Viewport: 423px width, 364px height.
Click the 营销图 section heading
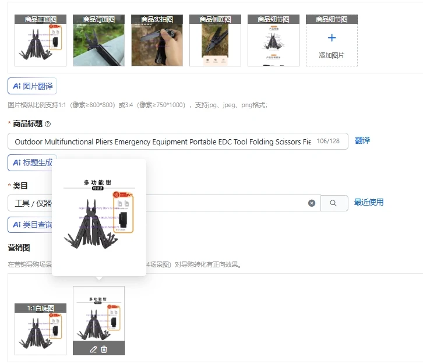pyautogui.click(x=19, y=248)
